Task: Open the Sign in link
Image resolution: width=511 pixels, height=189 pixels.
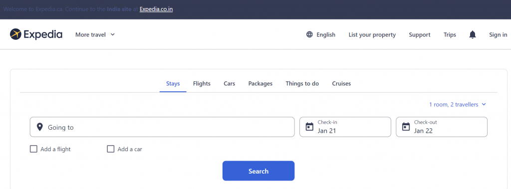Action: click(x=498, y=34)
